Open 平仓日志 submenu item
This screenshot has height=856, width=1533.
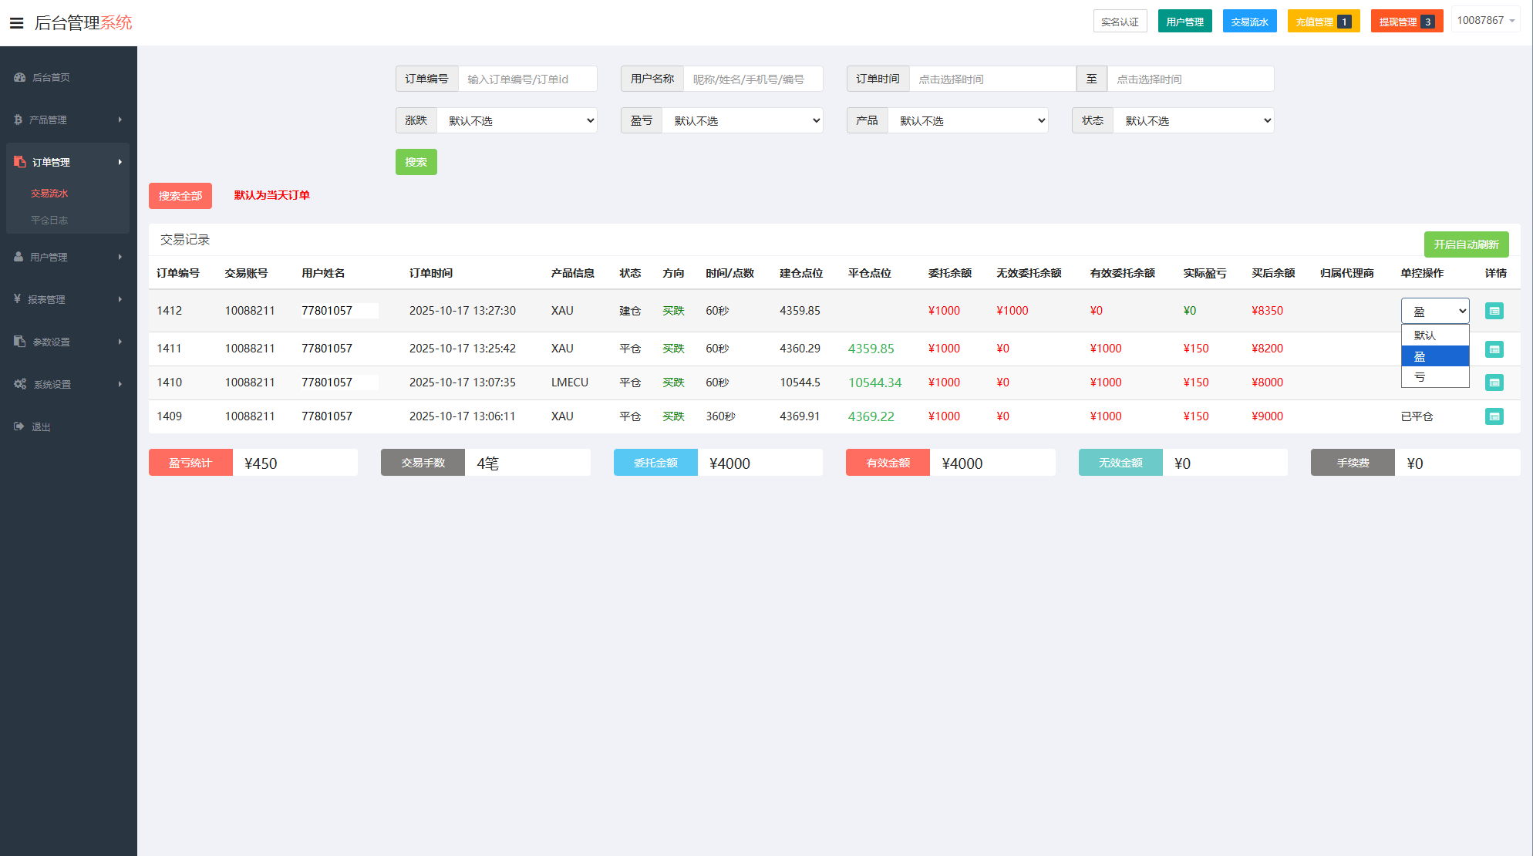(x=49, y=220)
